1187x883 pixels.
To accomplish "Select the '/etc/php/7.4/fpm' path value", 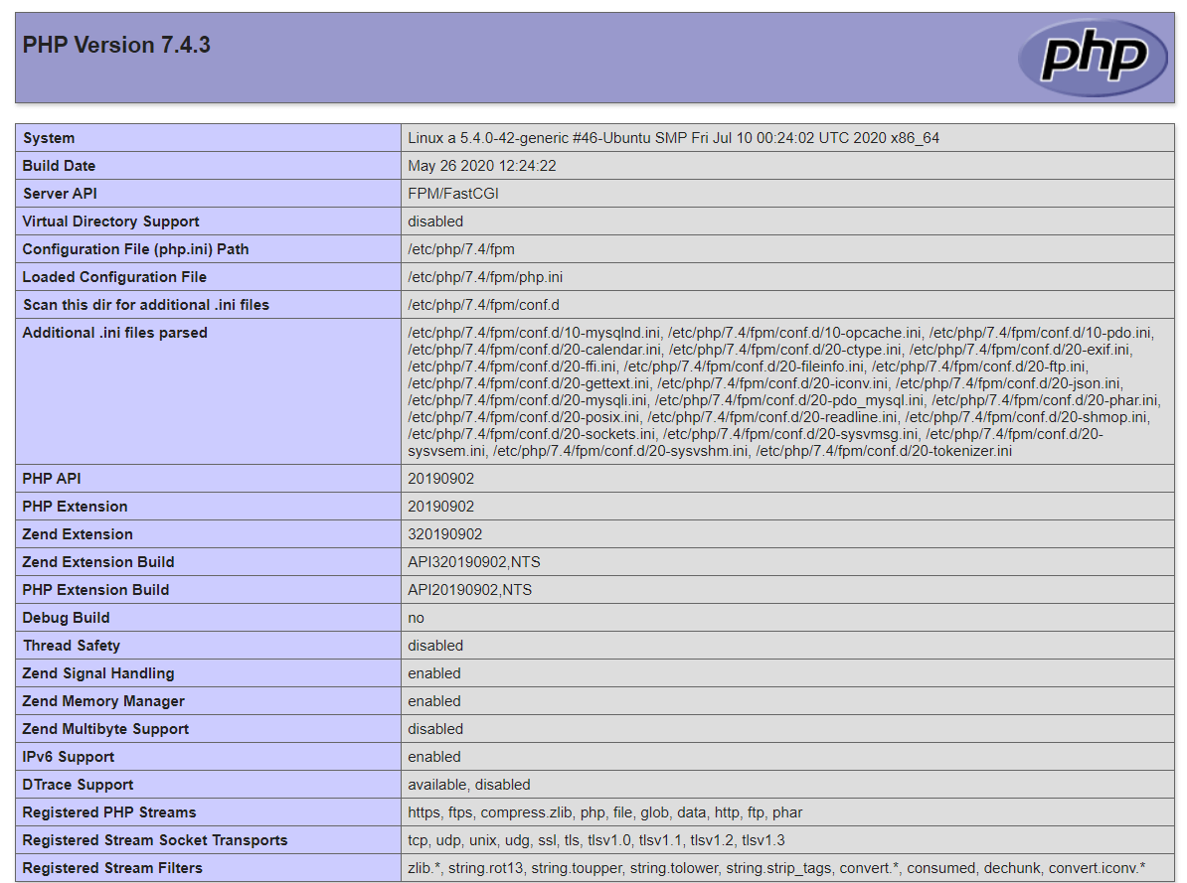I will [x=461, y=249].
